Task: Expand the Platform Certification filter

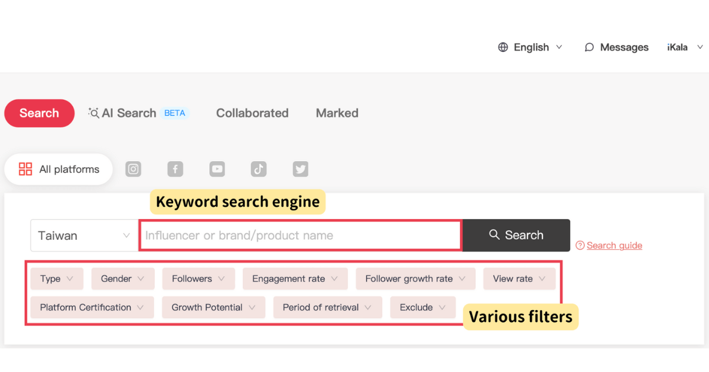Action: click(92, 307)
